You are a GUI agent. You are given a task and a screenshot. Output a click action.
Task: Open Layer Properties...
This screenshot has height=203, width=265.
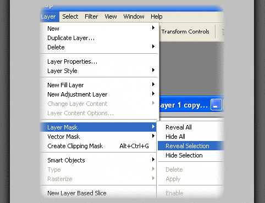point(99,61)
